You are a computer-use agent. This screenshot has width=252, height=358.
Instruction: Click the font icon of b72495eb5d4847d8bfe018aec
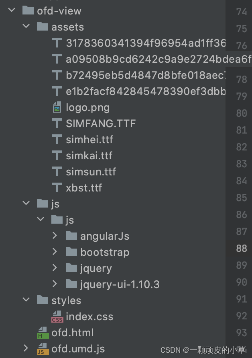[x=57, y=75]
